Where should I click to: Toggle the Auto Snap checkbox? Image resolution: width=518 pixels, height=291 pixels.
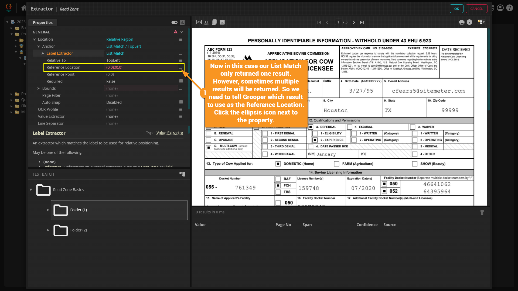pyautogui.click(x=181, y=102)
